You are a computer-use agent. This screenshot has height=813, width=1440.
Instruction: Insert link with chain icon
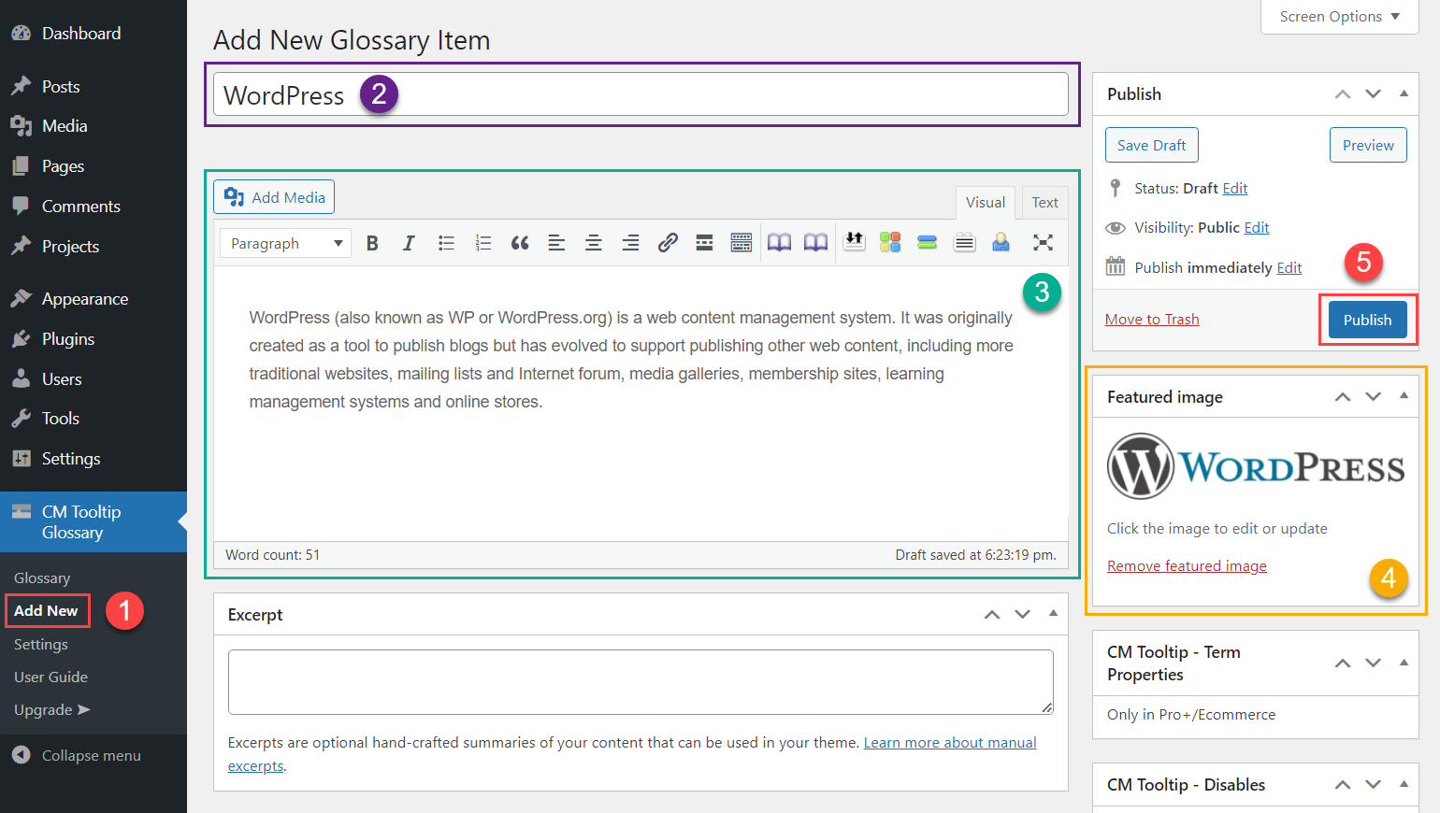click(668, 243)
